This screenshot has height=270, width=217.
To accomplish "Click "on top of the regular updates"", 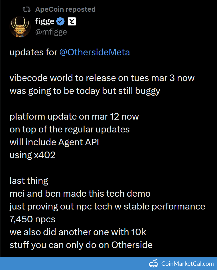I will tap(70, 129).
